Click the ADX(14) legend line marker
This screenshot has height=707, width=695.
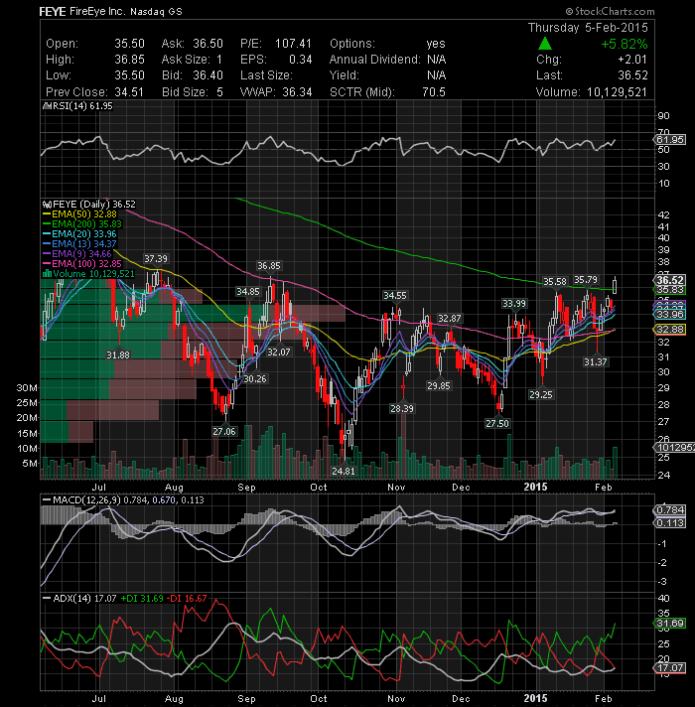coord(46,599)
